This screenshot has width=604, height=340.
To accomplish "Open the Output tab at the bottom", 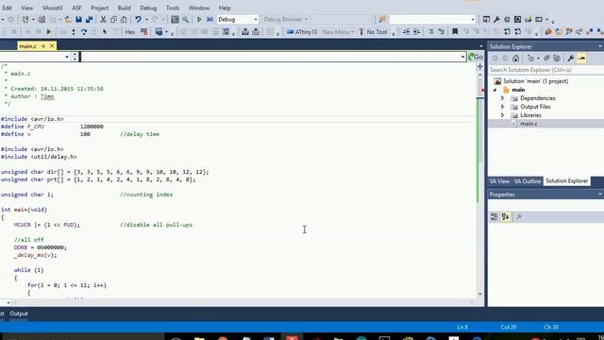I will pyautogui.click(x=19, y=314).
